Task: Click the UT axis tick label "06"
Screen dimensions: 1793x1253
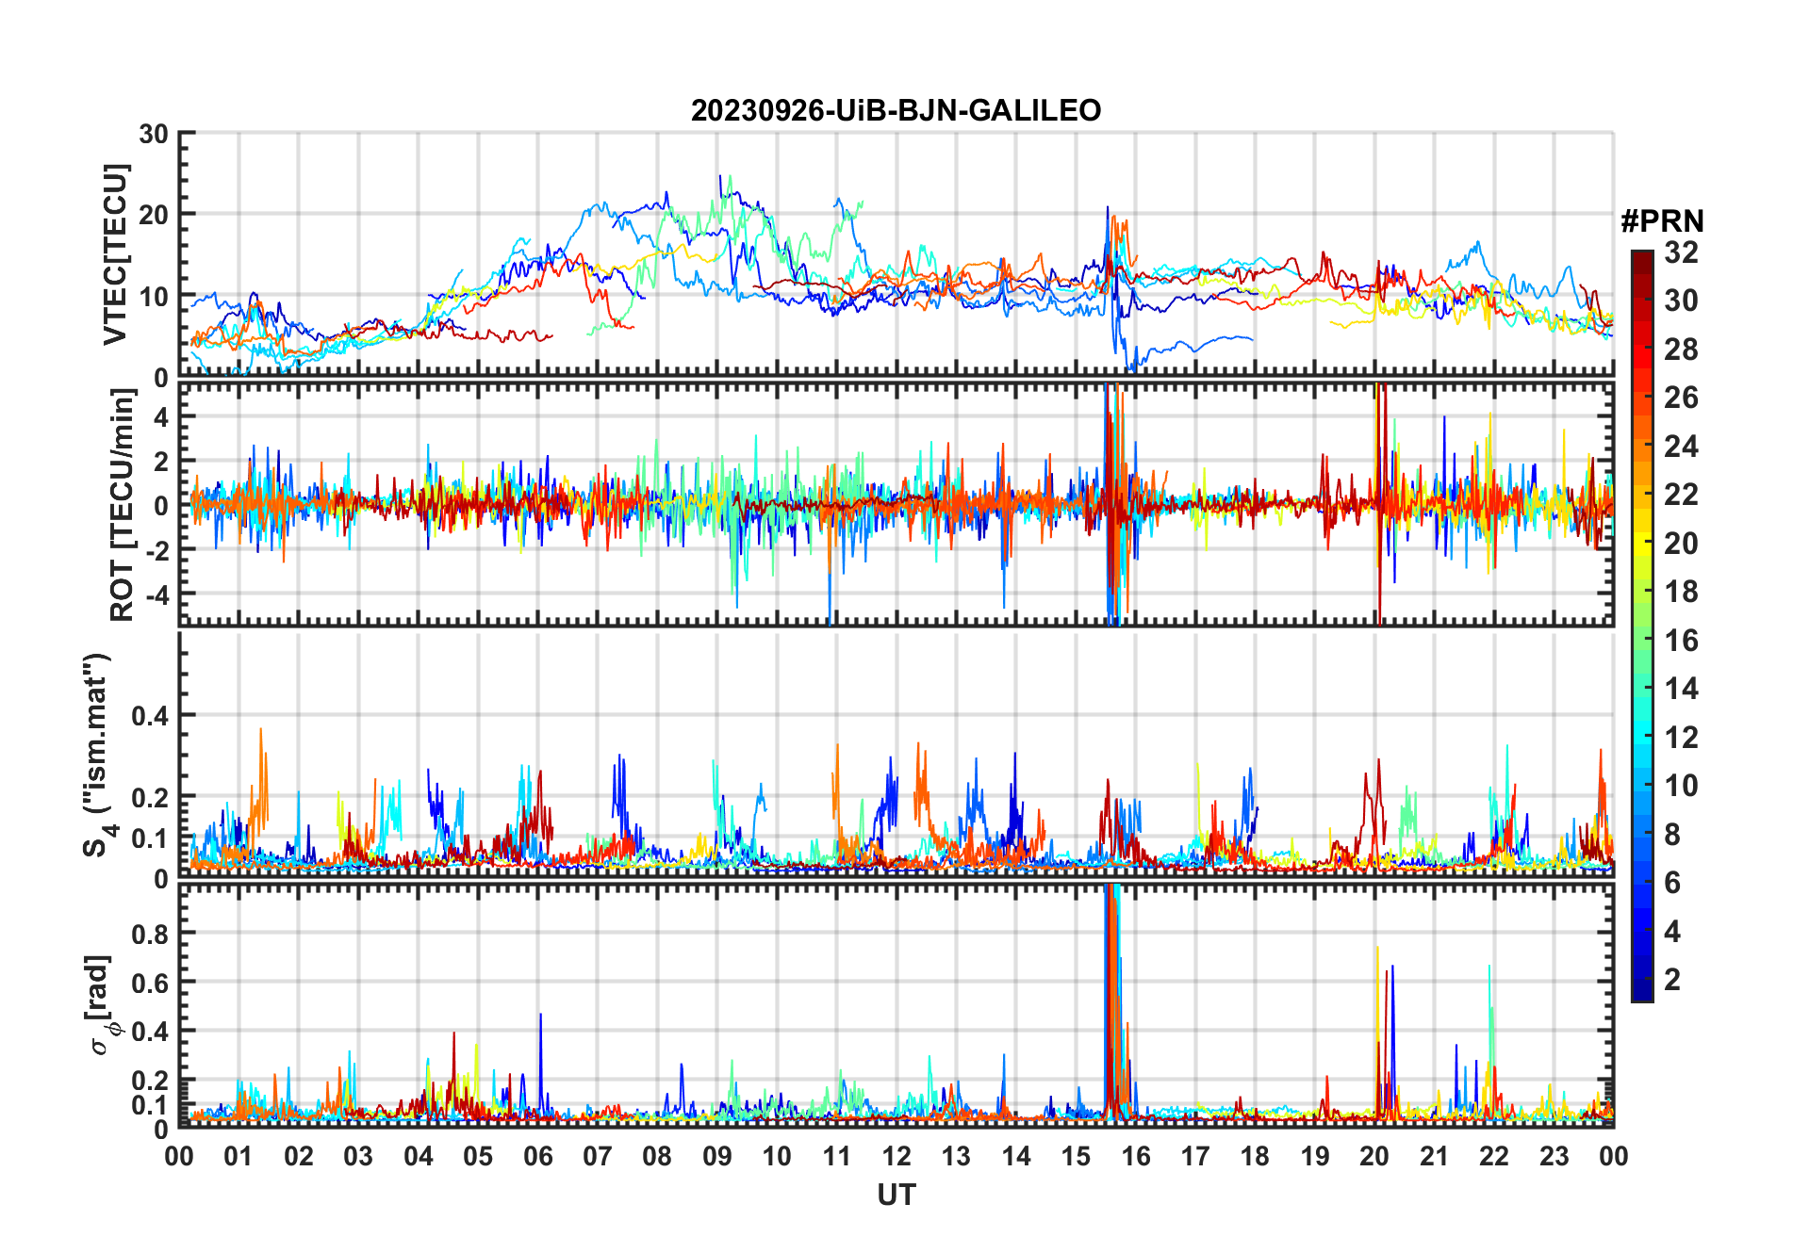Action: (537, 1156)
